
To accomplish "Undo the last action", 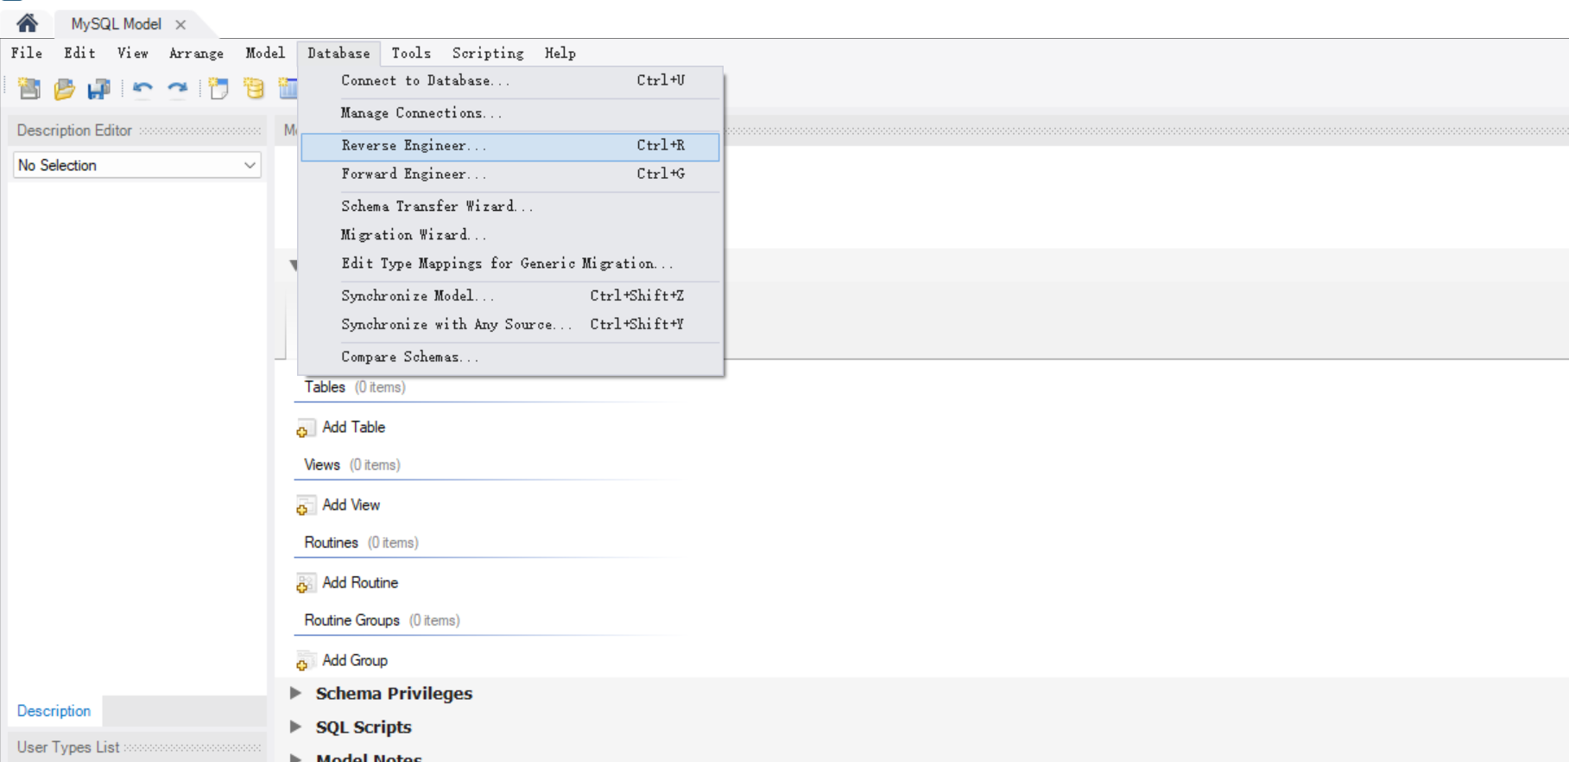I will pyautogui.click(x=142, y=88).
